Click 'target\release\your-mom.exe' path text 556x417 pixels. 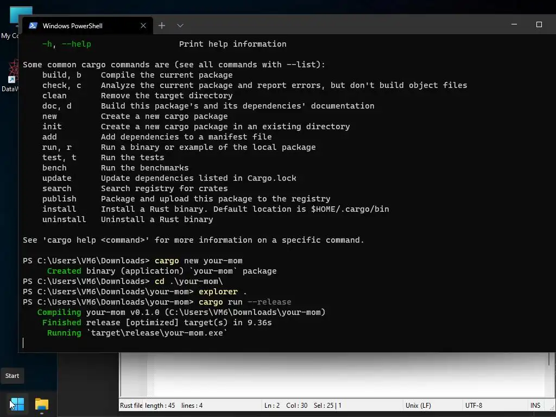(x=157, y=333)
